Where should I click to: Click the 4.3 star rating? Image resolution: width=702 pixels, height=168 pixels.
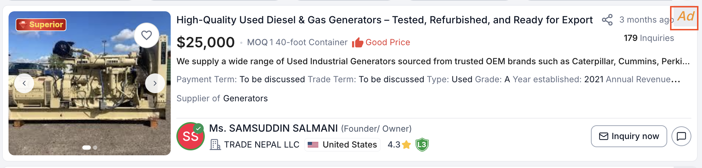click(399, 145)
